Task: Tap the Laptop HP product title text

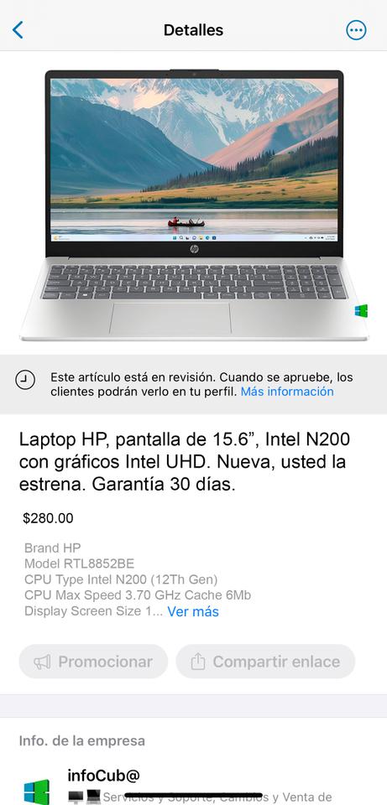Action: pos(185,461)
